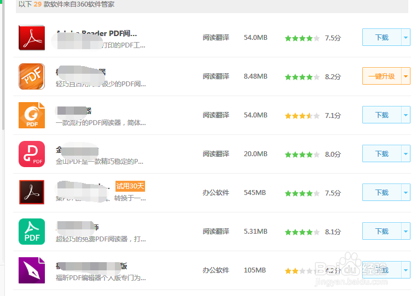Click the Adobe Reader PDF阅... title
Image resolution: width=411 pixels, height=296 pixels.
click(96, 33)
